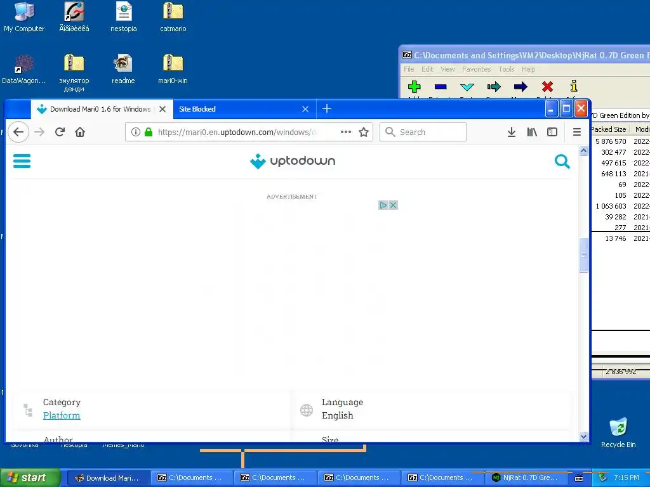This screenshot has width=650, height=487.
Task: Open the Platform category link
Action: (x=62, y=415)
